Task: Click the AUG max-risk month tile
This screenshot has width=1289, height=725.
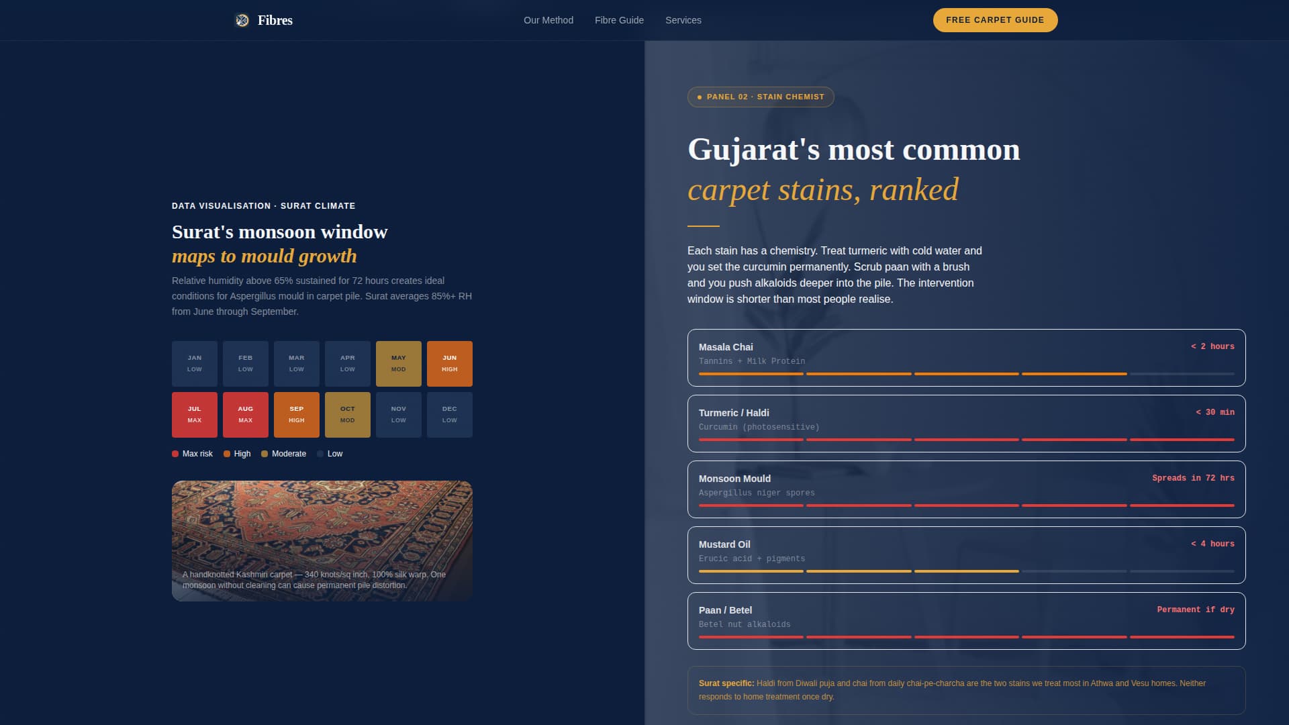Action: 246,415
